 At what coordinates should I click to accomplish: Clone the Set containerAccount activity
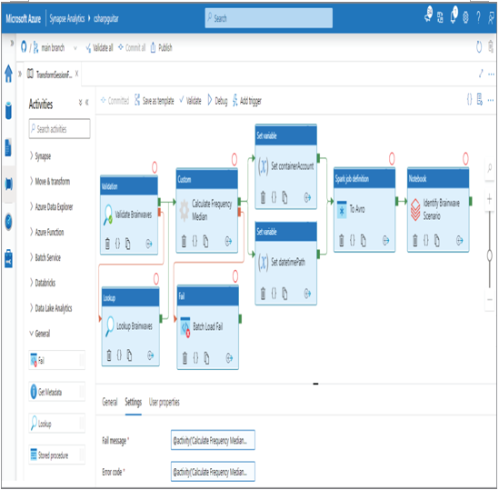pos(284,197)
